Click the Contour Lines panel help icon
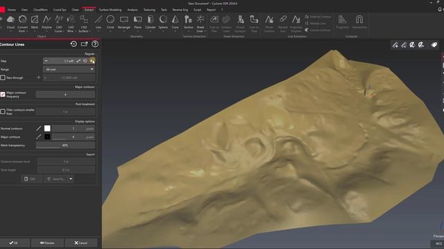The image size is (444, 249). [x=95, y=44]
